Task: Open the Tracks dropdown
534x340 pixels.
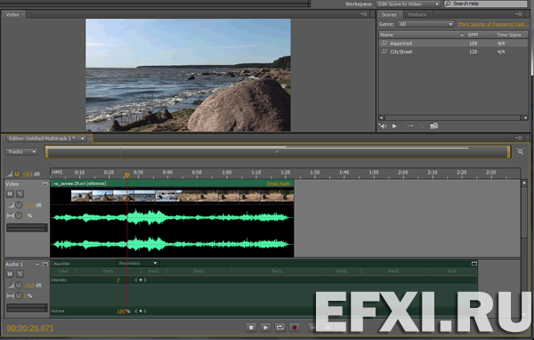Action: (21, 151)
